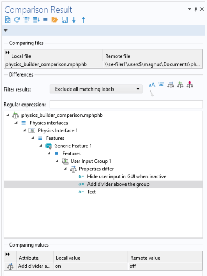Viewport: 207px width, 276px height.
Task: Click the Expand all tree icon
Action: coord(36,19)
